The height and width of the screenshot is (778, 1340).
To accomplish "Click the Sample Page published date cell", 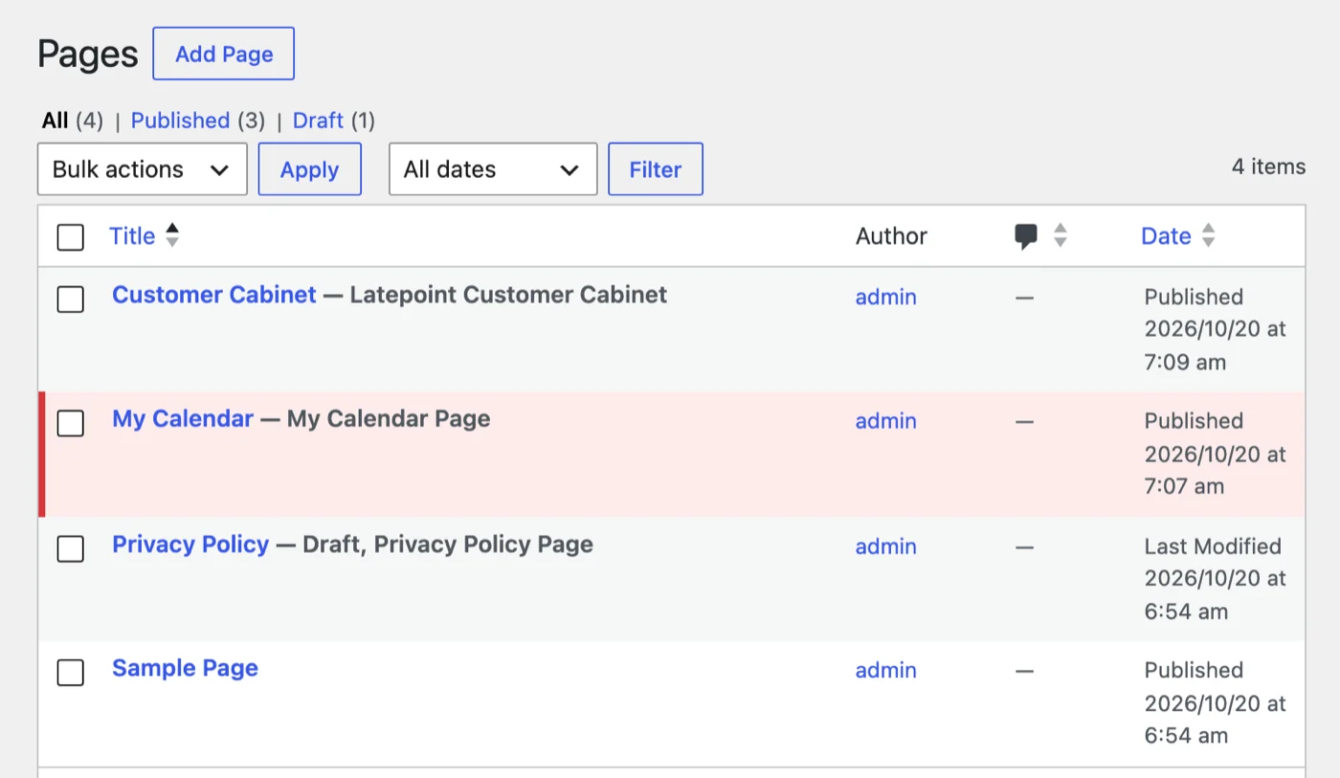I will tap(1216, 703).
